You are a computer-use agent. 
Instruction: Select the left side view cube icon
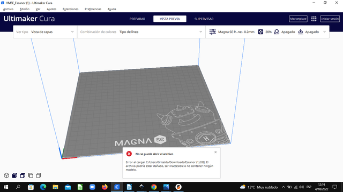click(x=31, y=175)
